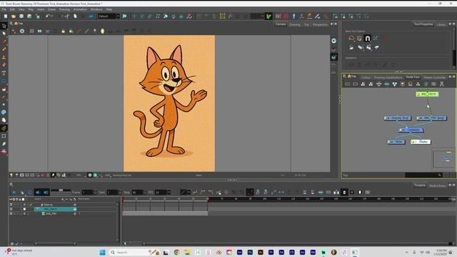Select the Drawing layer in Timeline

coord(48,205)
